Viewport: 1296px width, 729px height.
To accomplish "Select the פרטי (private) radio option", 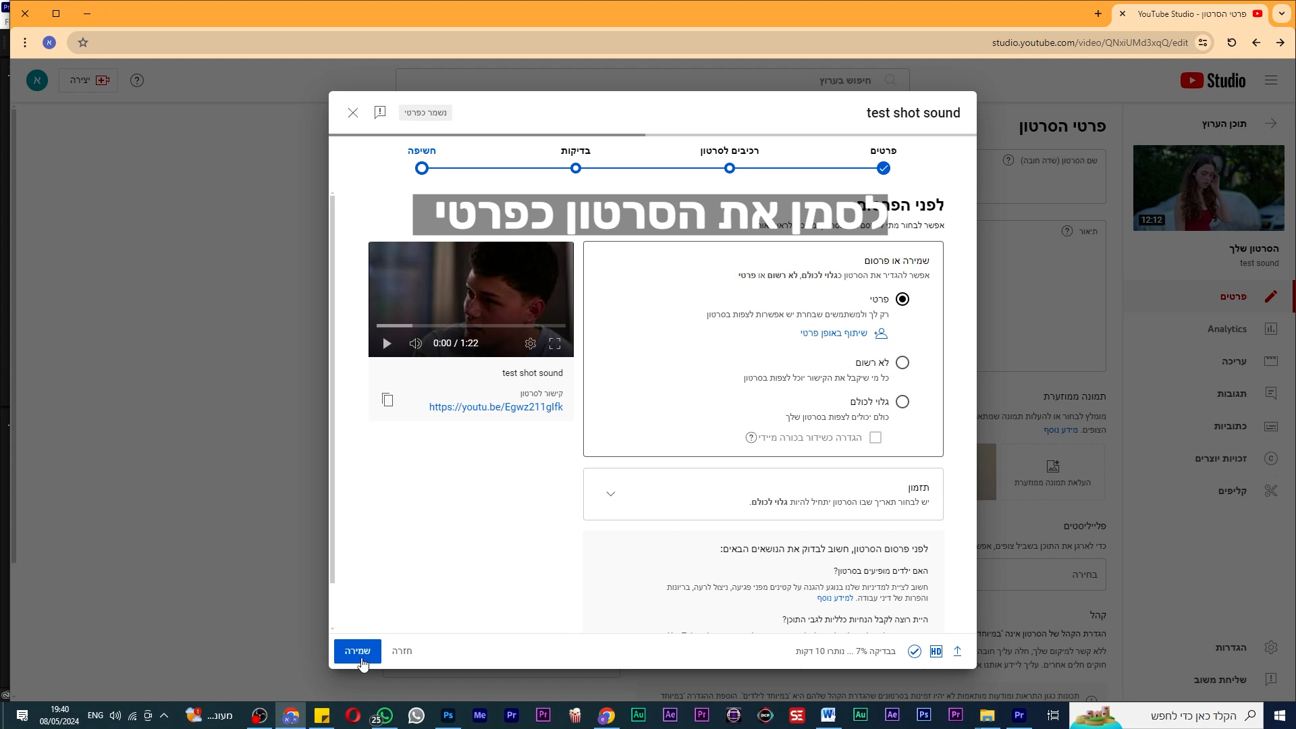I will click(x=902, y=299).
